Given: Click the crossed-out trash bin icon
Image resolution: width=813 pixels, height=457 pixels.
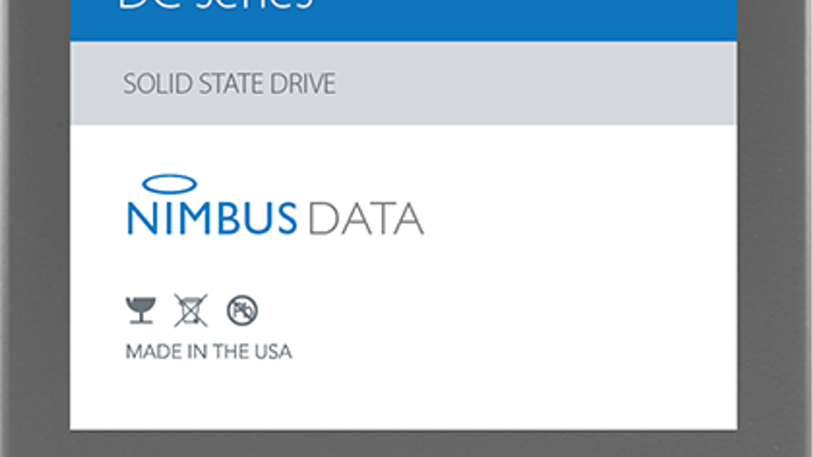Looking at the screenshot, I should [x=191, y=310].
